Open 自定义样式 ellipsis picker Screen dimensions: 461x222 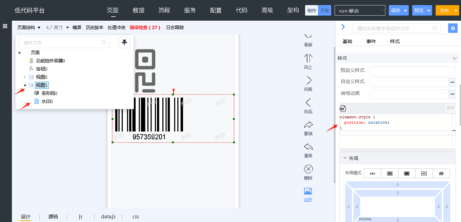pyautogui.click(x=452, y=82)
